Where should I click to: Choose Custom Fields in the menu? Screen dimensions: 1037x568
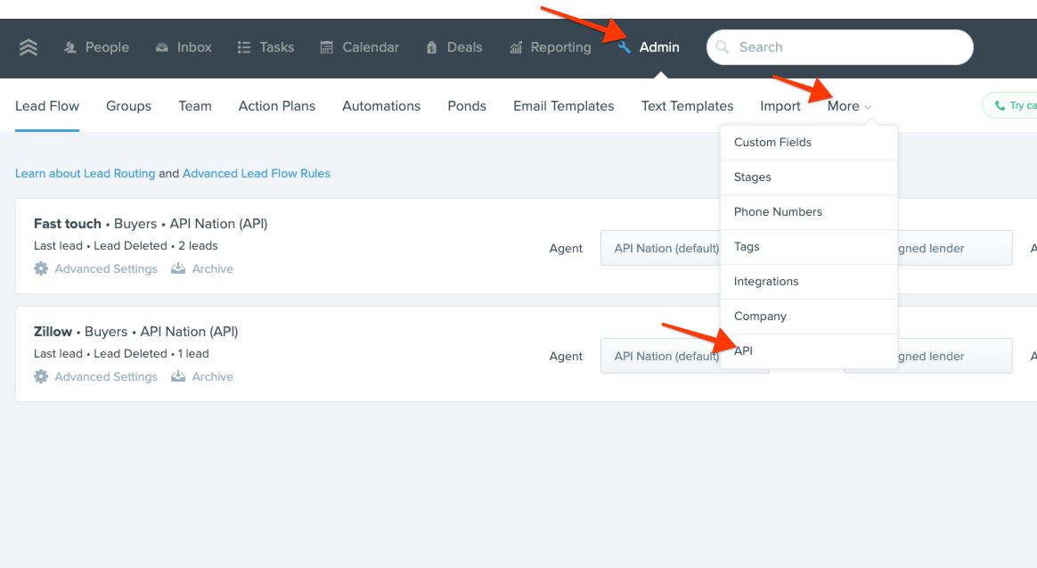(772, 142)
